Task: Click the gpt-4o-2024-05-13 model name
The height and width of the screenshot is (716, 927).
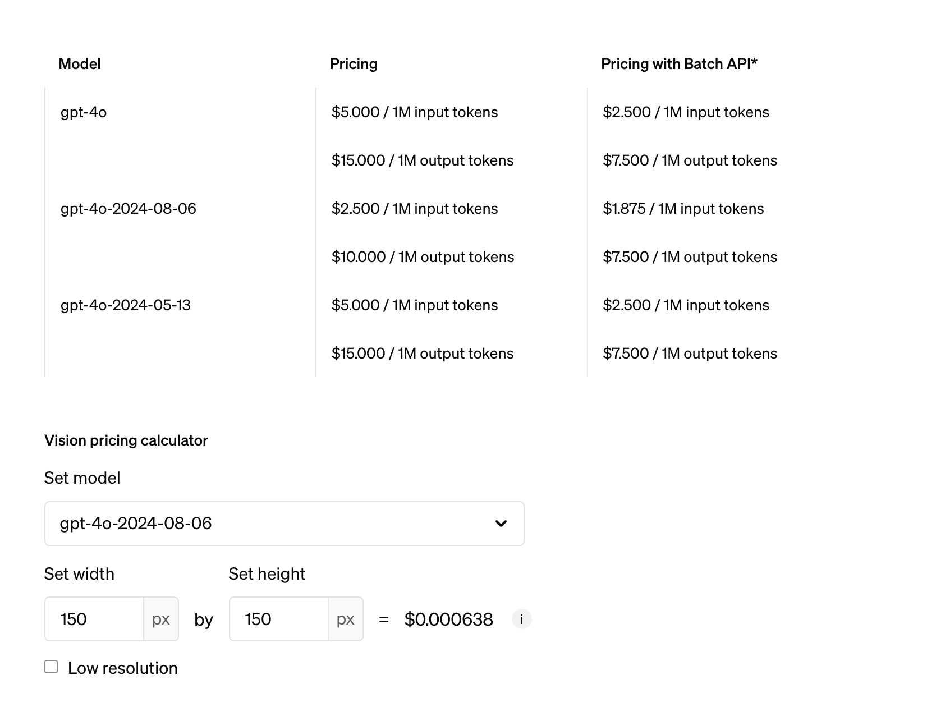Action: [x=127, y=305]
